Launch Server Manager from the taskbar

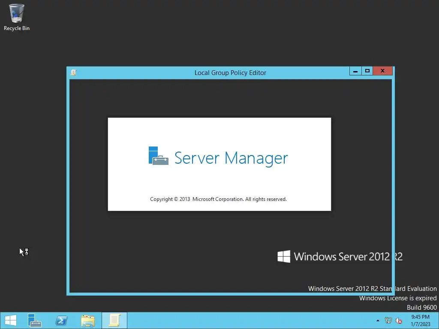[34, 320]
